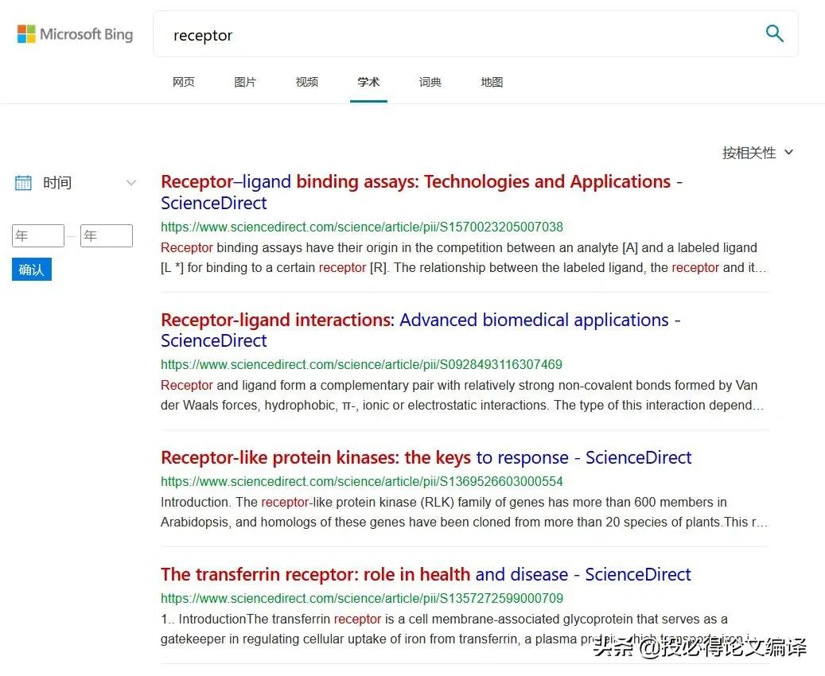Collapse the 时间 filter chevron
825x676 pixels.
tap(131, 183)
